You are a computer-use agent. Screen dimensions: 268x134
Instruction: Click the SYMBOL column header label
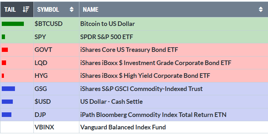[x=48, y=10]
